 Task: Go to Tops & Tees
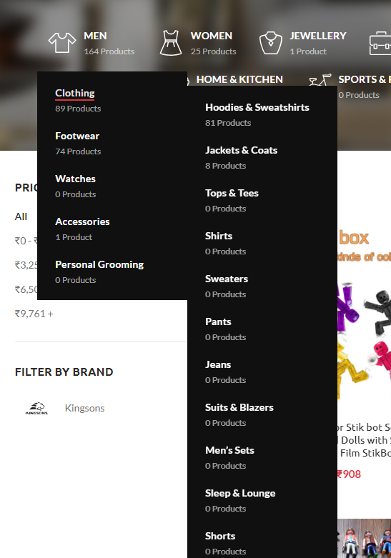click(x=232, y=193)
